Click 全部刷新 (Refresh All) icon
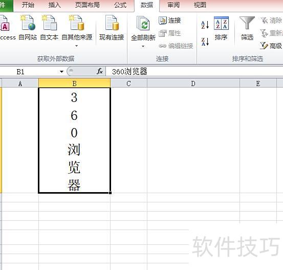 [x=143, y=23]
